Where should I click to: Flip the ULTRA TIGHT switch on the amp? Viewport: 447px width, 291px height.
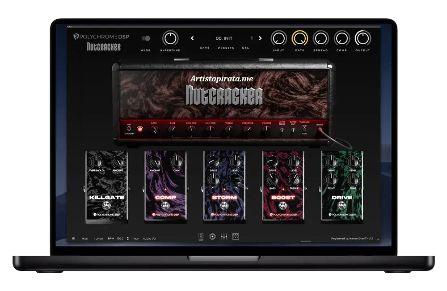point(282,130)
